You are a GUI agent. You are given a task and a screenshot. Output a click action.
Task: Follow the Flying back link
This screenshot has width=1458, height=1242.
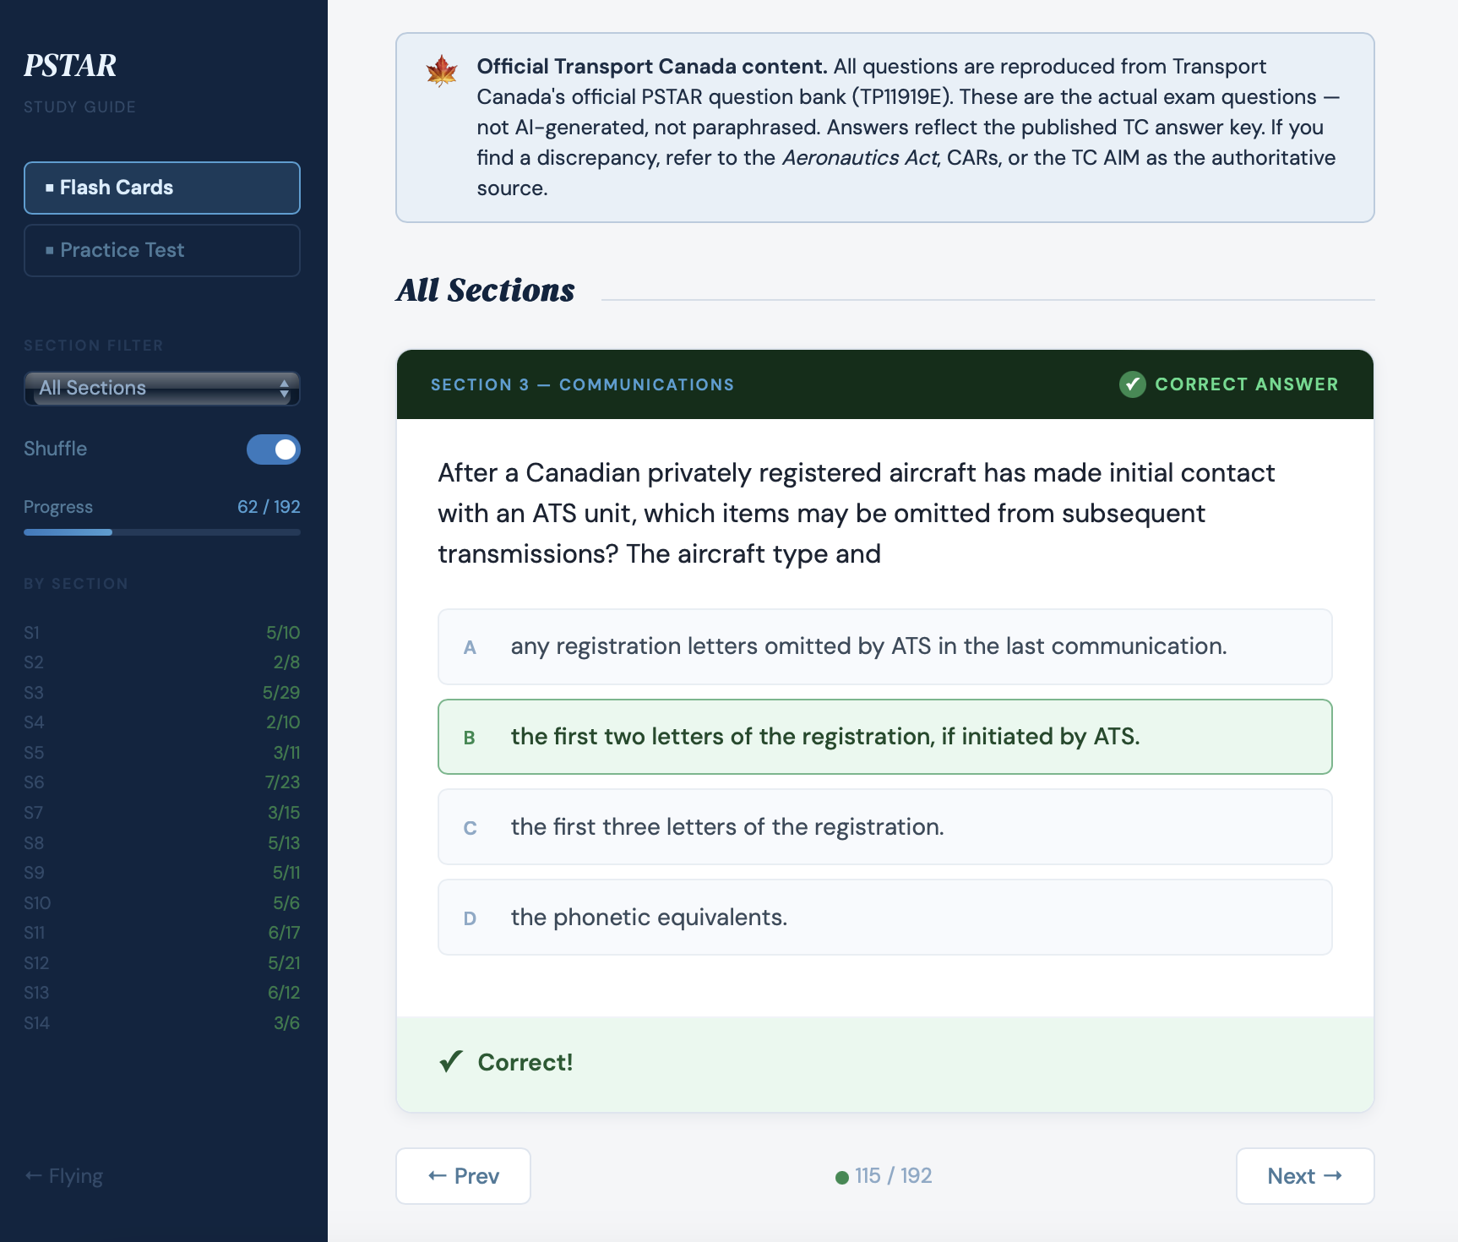point(63,1176)
